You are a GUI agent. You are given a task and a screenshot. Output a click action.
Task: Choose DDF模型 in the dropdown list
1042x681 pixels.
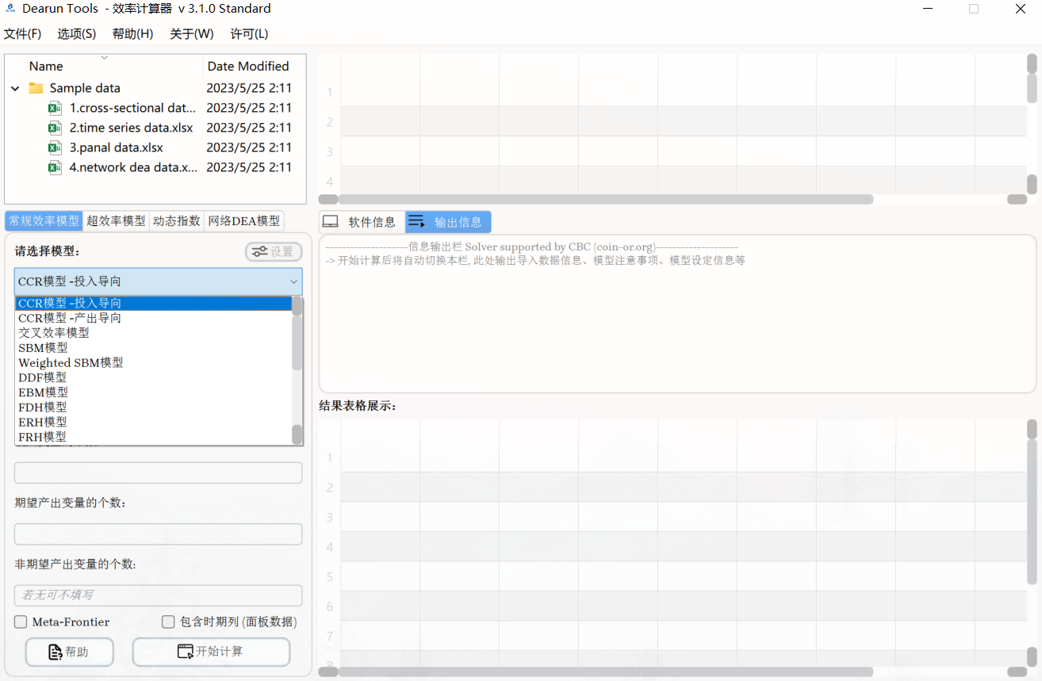click(43, 377)
